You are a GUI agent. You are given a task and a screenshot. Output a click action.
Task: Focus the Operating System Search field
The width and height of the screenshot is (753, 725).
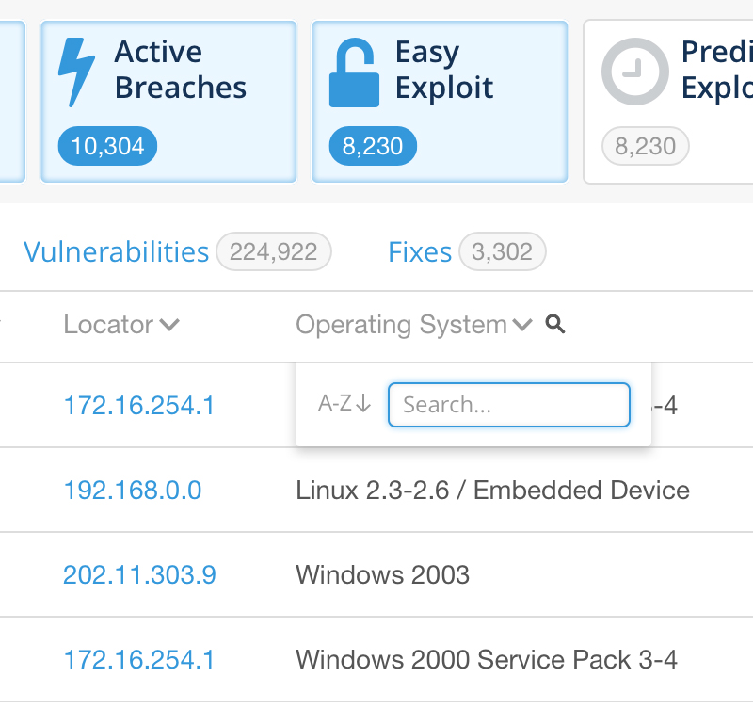tap(509, 405)
